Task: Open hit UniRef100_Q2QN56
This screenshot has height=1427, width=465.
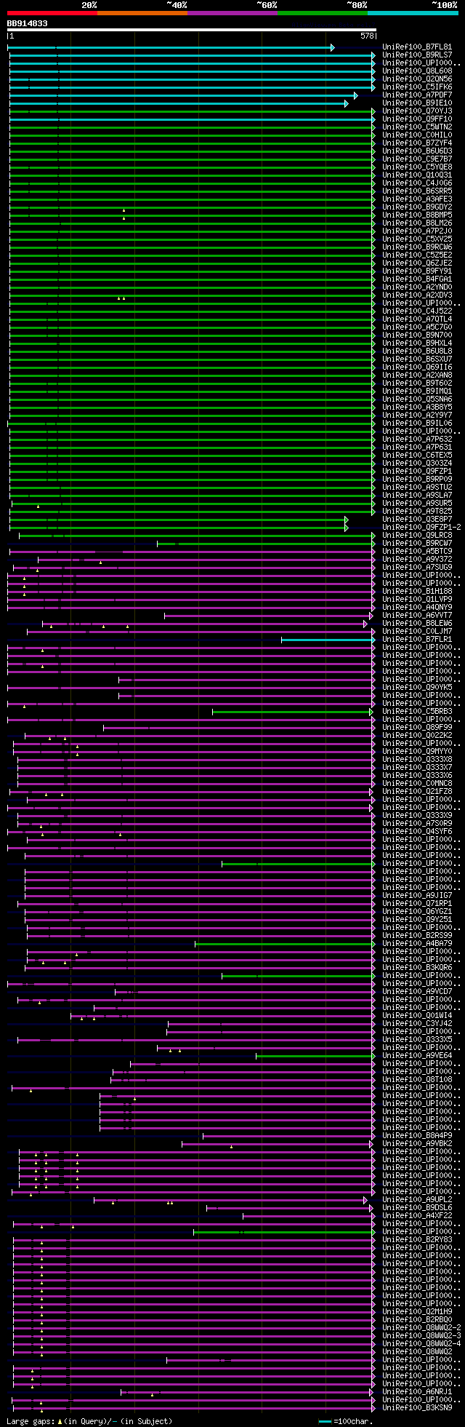Action: pyautogui.click(x=417, y=79)
